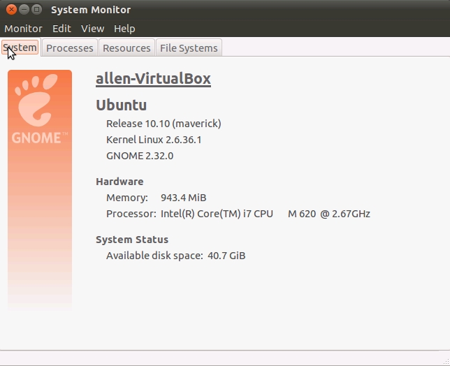This screenshot has height=366, width=450.
Task: Maximize the System Monitor window
Action: point(37,10)
